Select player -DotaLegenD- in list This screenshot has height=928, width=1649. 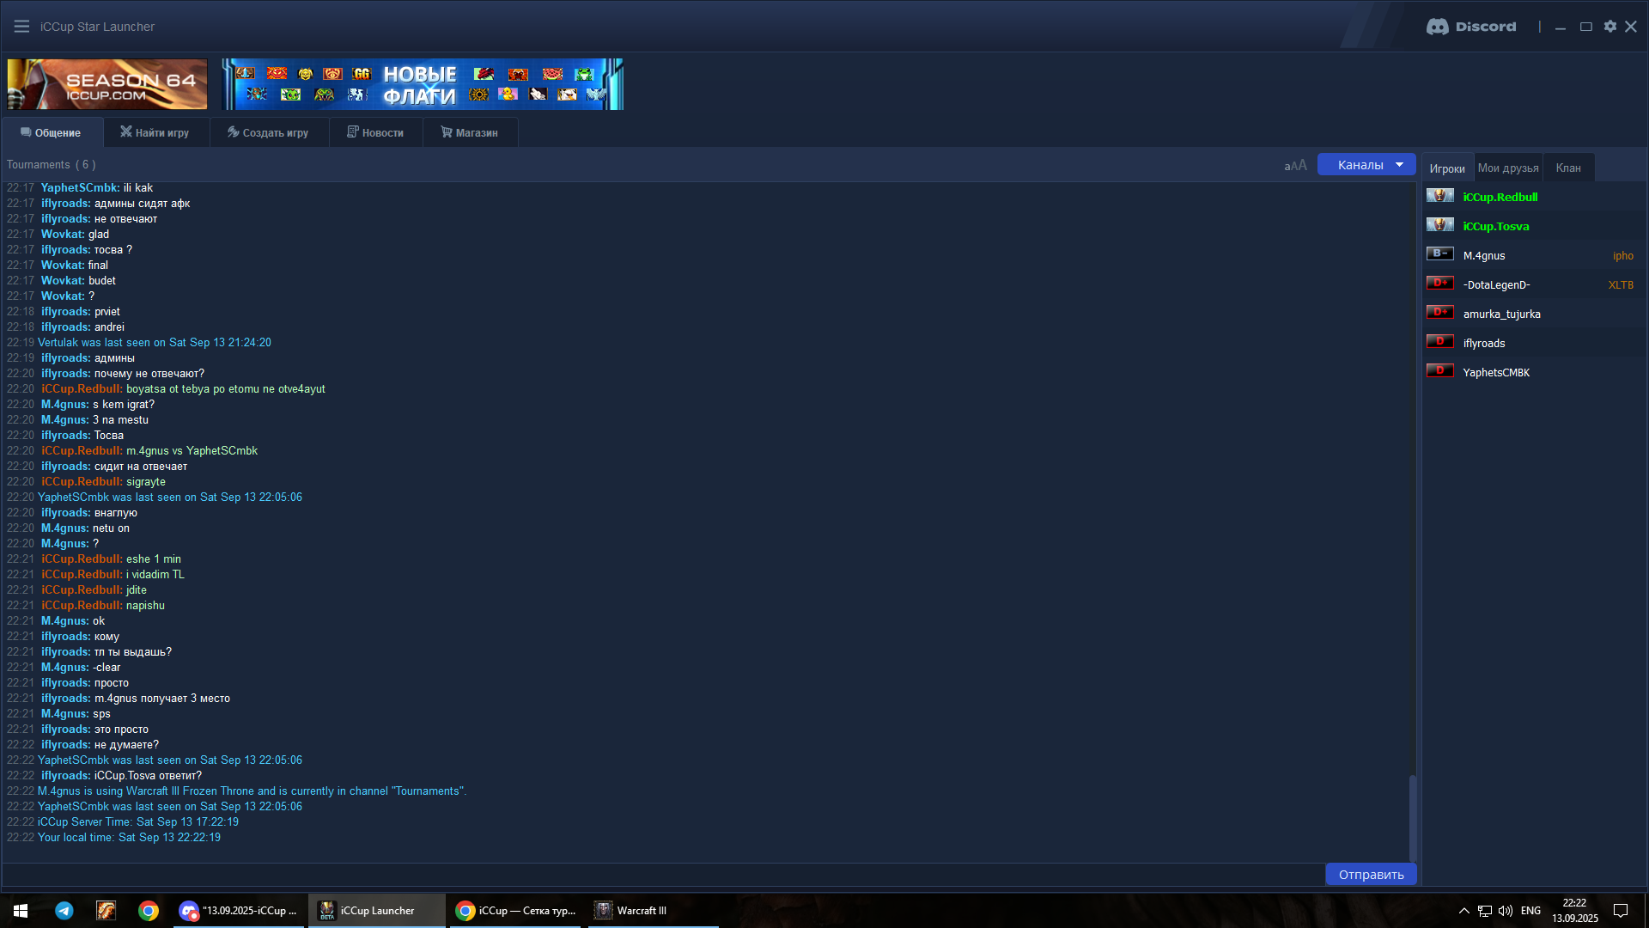click(x=1534, y=284)
